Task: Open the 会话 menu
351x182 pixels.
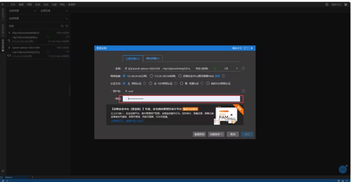Action: (46, 4)
